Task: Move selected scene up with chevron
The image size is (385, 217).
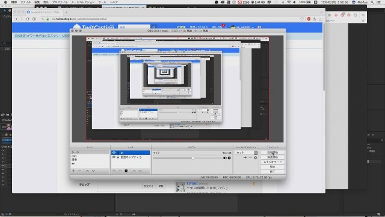Action: [x=87, y=171]
